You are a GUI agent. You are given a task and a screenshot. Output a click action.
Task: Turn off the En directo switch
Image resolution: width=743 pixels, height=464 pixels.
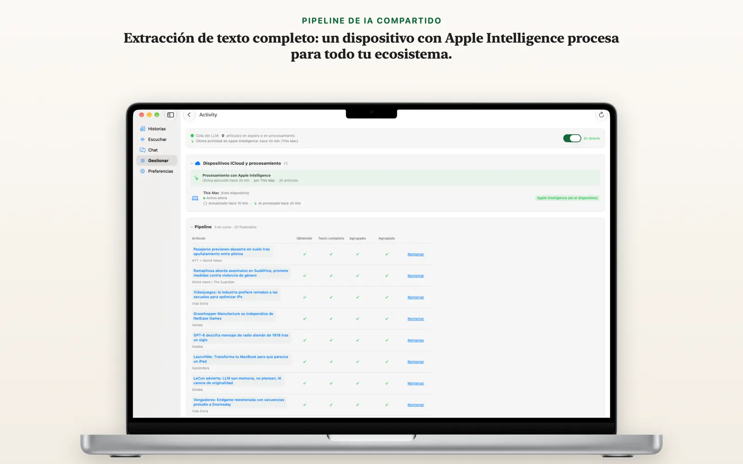pyautogui.click(x=572, y=138)
